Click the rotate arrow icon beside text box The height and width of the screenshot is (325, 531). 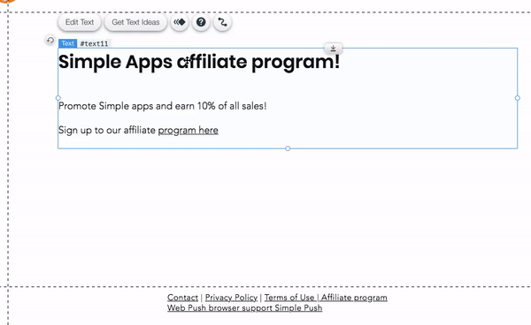click(50, 41)
